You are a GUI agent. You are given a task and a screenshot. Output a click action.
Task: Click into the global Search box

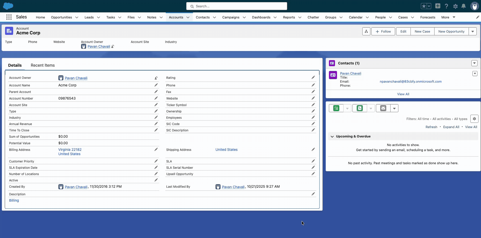[236, 6]
